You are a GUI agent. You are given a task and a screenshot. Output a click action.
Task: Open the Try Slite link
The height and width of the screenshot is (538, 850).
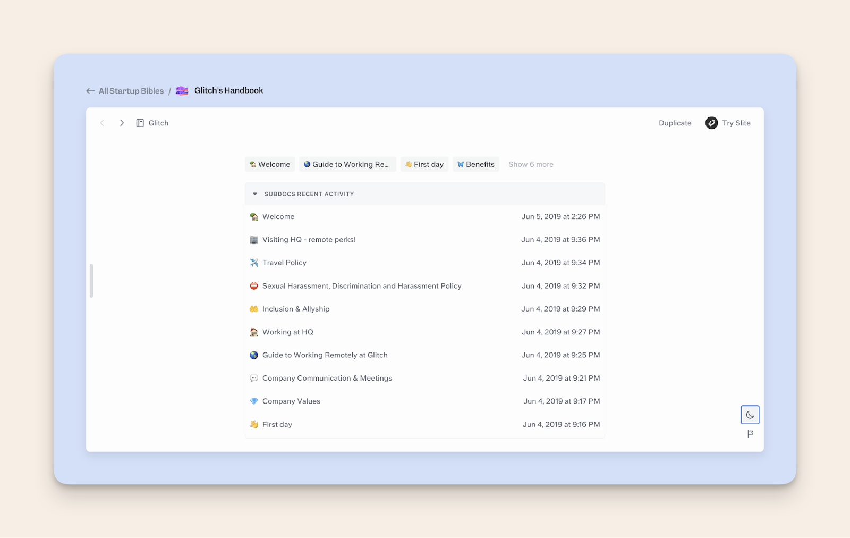736,123
